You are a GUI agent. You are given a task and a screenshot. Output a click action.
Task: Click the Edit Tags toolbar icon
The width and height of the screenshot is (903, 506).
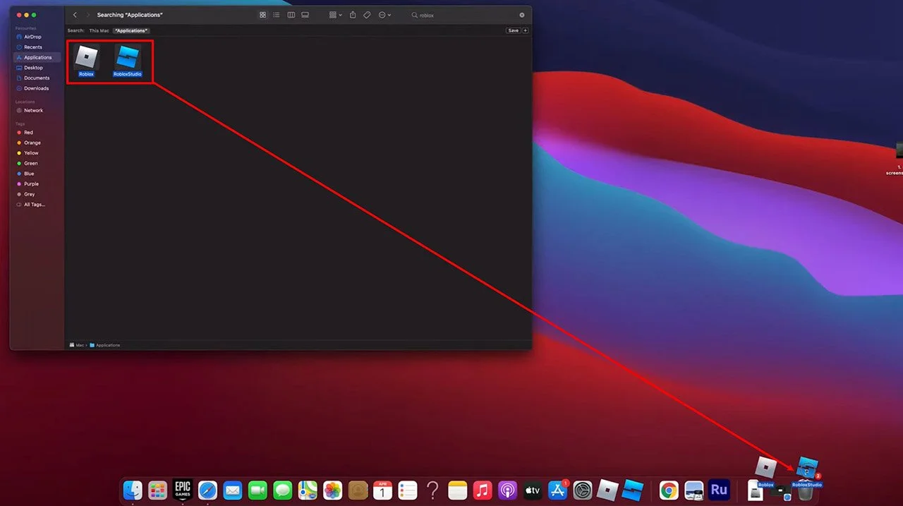point(367,15)
